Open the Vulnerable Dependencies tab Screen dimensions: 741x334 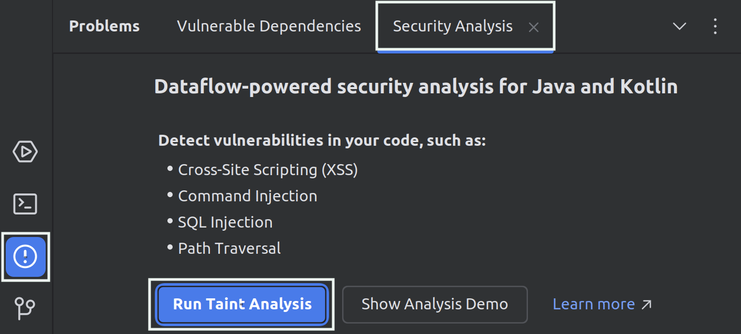(268, 26)
